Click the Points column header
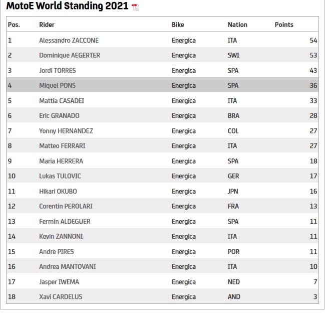325x322 pixels. pos(284,25)
